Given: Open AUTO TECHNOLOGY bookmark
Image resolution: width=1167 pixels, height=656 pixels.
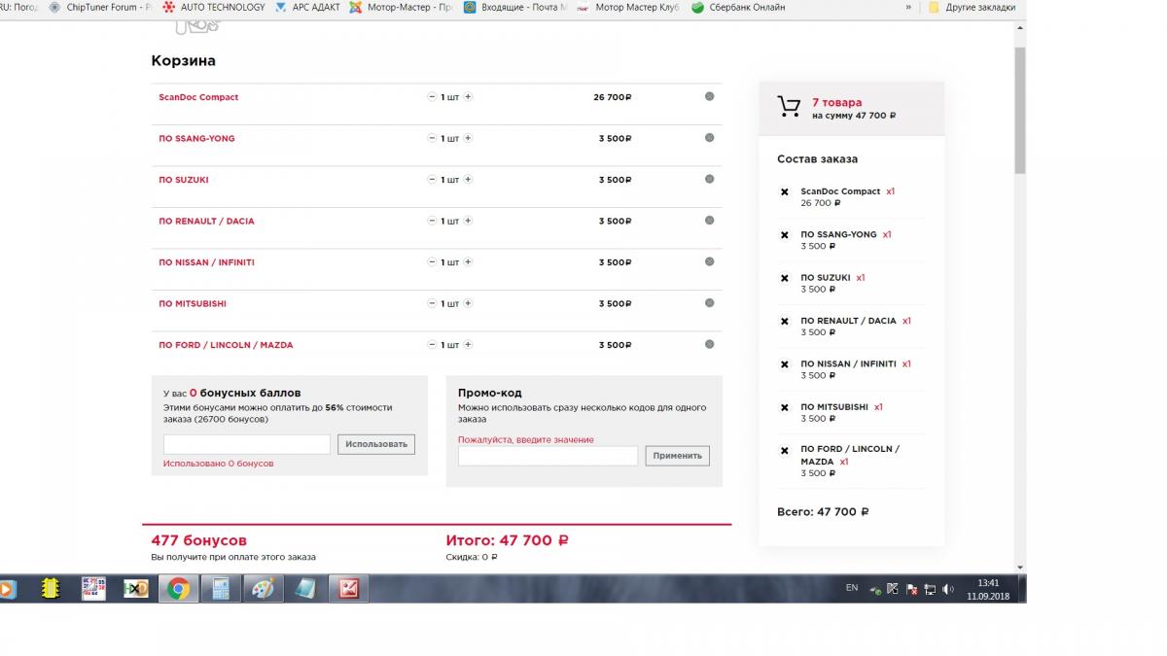Looking at the screenshot, I should click(215, 7).
